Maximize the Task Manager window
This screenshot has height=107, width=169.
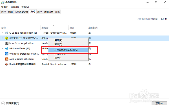[156, 2]
